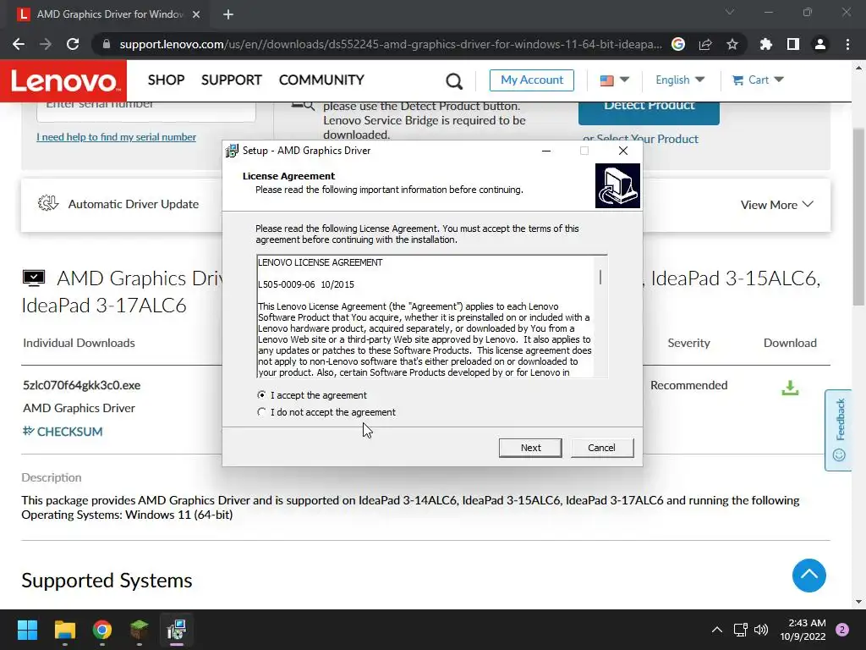Click the share page icon

click(705, 44)
